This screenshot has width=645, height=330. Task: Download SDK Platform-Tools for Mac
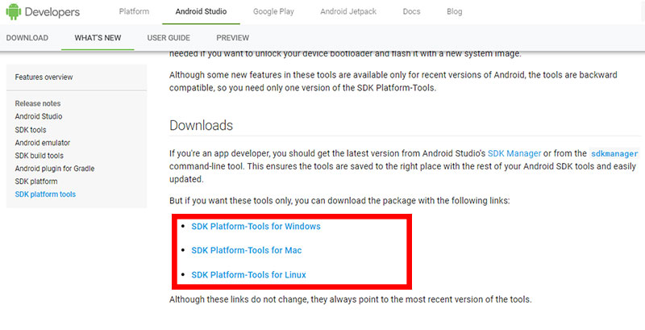tap(247, 250)
